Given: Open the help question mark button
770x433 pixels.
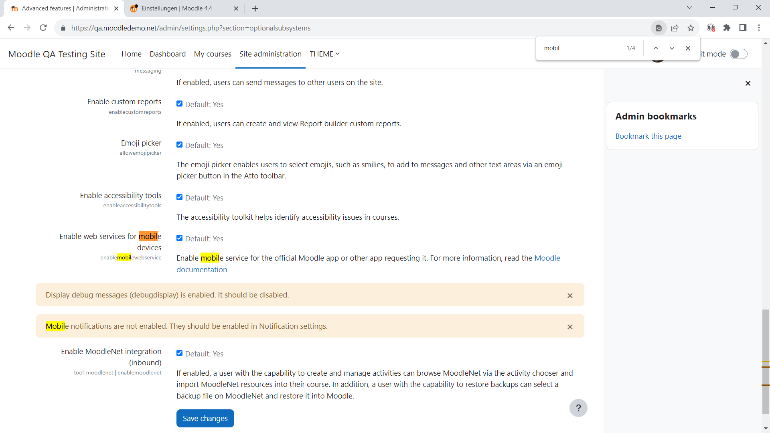Looking at the screenshot, I should (578, 408).
